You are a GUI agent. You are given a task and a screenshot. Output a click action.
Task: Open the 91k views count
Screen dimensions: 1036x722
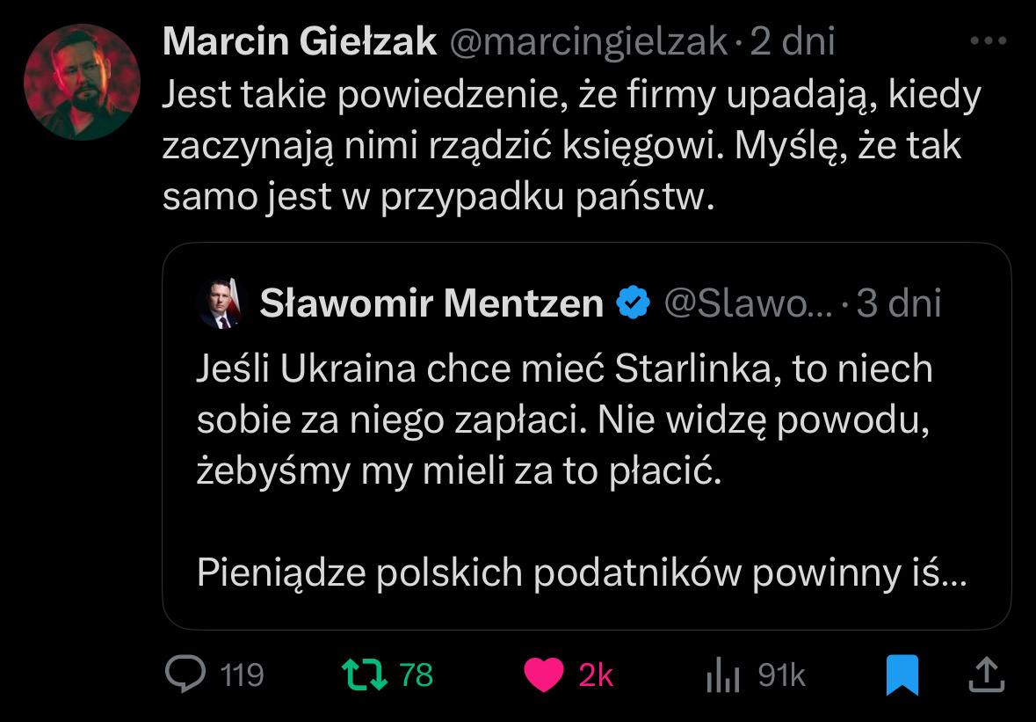tap(781, 675)
